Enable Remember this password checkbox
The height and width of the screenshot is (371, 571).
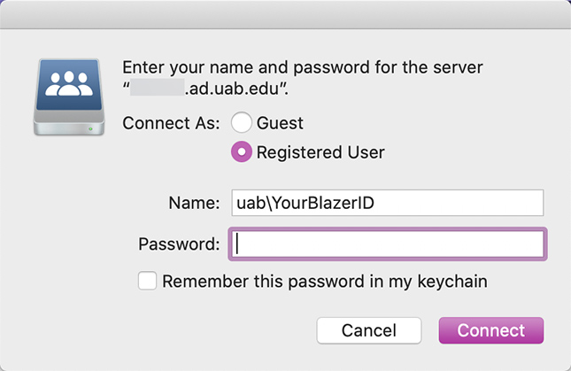(x=148, y=282)
